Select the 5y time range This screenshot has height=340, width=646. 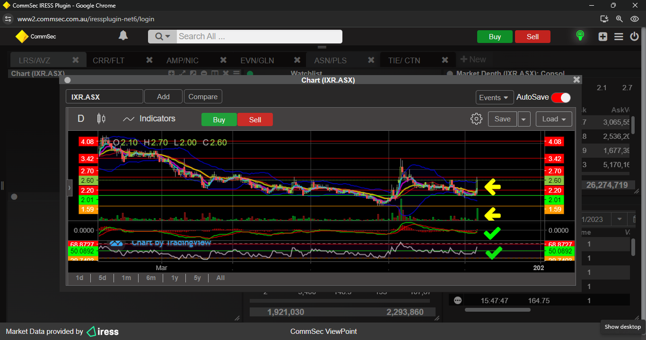pyautogui.click(x=197, y=278)
